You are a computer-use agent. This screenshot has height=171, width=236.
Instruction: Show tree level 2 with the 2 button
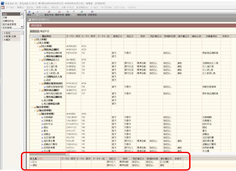pos(34,36)
